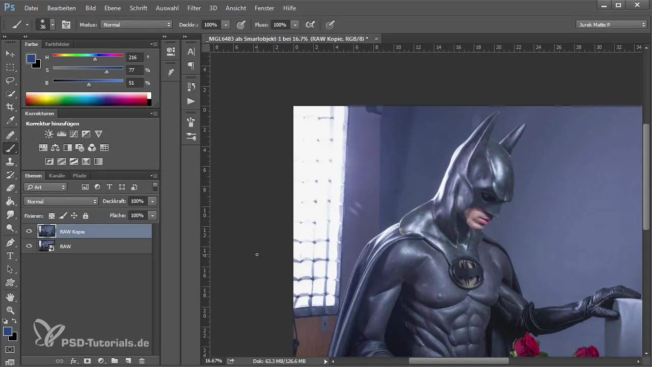
Task: Open the Fläche fill dropdown arrow
Action: tap(152, 216)
